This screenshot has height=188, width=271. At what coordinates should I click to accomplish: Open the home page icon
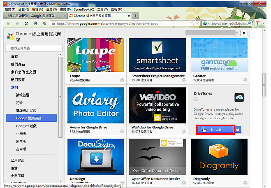[x=35, y=23]
